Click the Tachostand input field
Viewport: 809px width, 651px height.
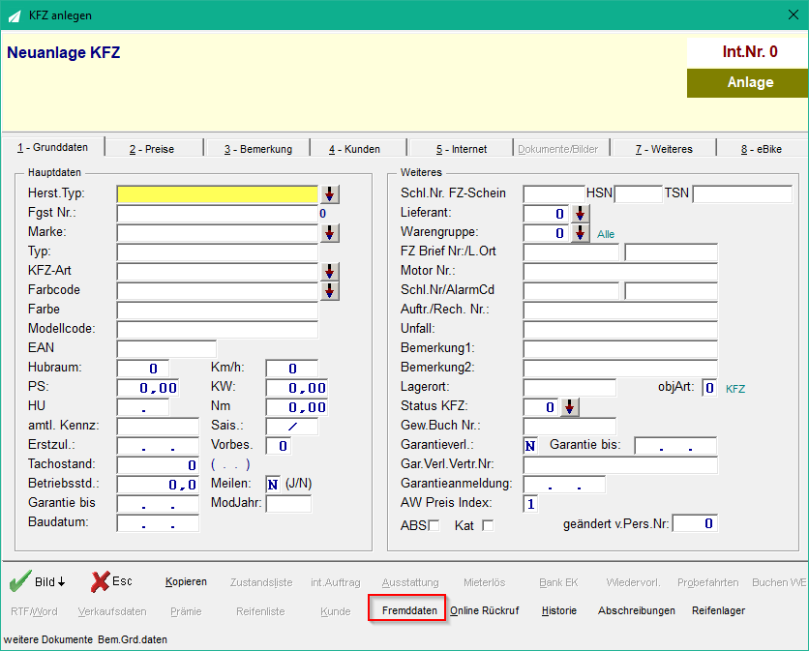coord(158,465)
